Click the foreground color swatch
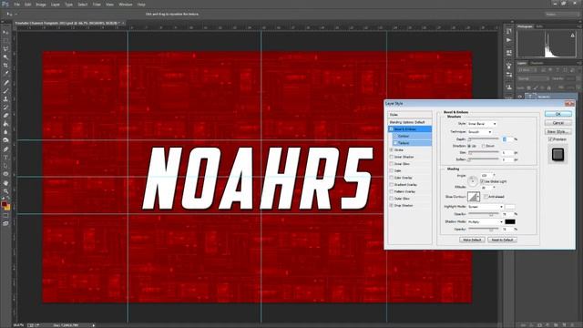Image resolution: width=583 pixels, height=328 pixels. tap(4, 204)
